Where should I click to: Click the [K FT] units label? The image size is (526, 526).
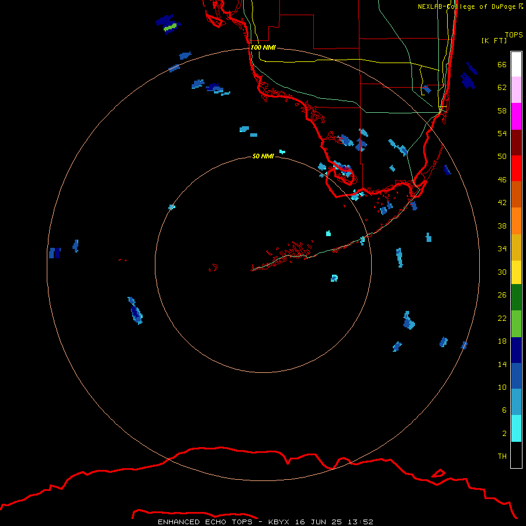[x=494, y=41]
